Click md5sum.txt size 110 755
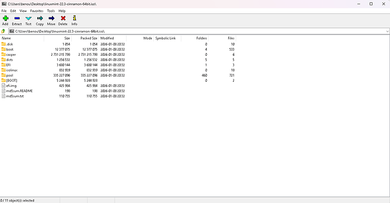The width and height of the screenshot is (390, 203). point(64,96)
